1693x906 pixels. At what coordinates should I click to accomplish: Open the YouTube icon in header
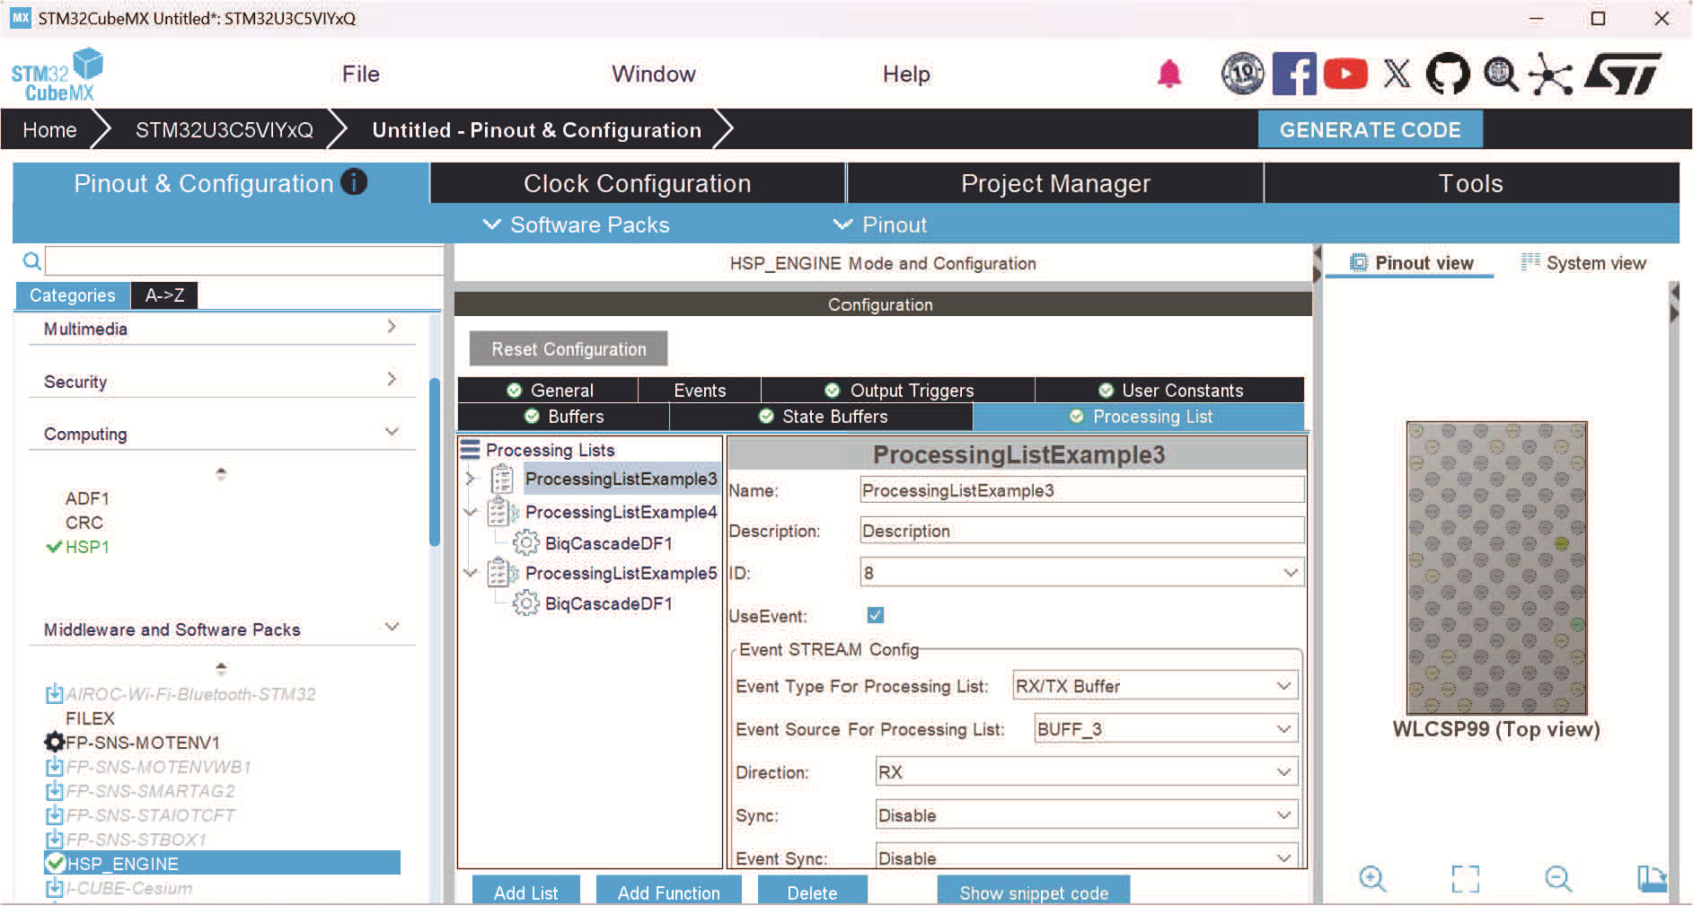tap(1345, 74)
